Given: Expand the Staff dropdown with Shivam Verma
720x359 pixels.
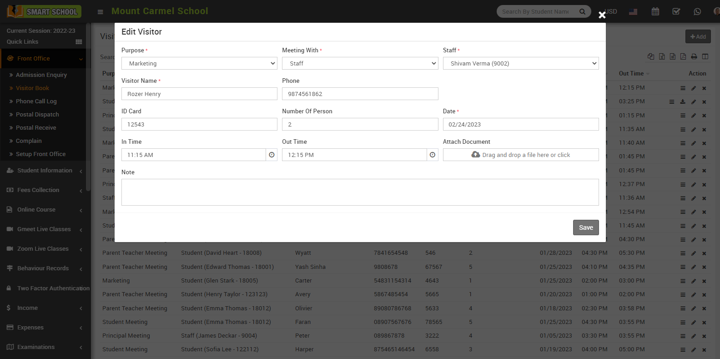Looking at the screenshot, I should [520, 63].
